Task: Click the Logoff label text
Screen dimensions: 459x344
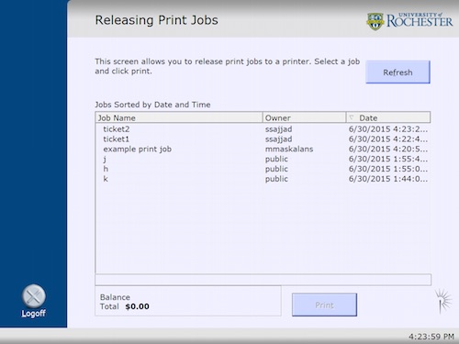Action: pos(34,314)
